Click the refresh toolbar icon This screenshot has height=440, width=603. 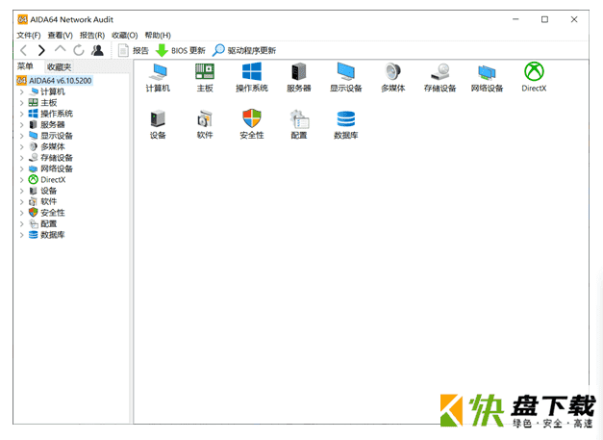tap(79, 50)
